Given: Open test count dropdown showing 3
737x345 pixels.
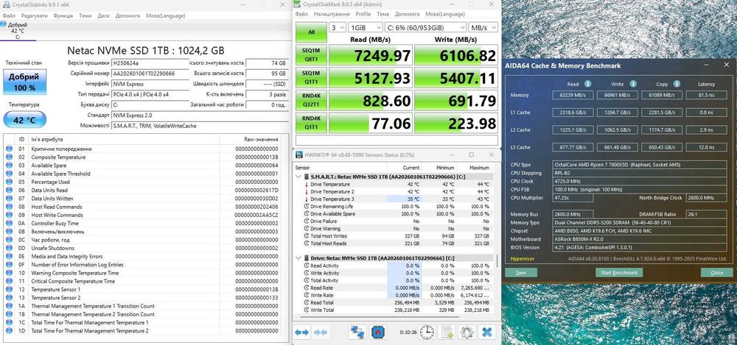Looking at the screenshot, I should (x=337, y=28).
